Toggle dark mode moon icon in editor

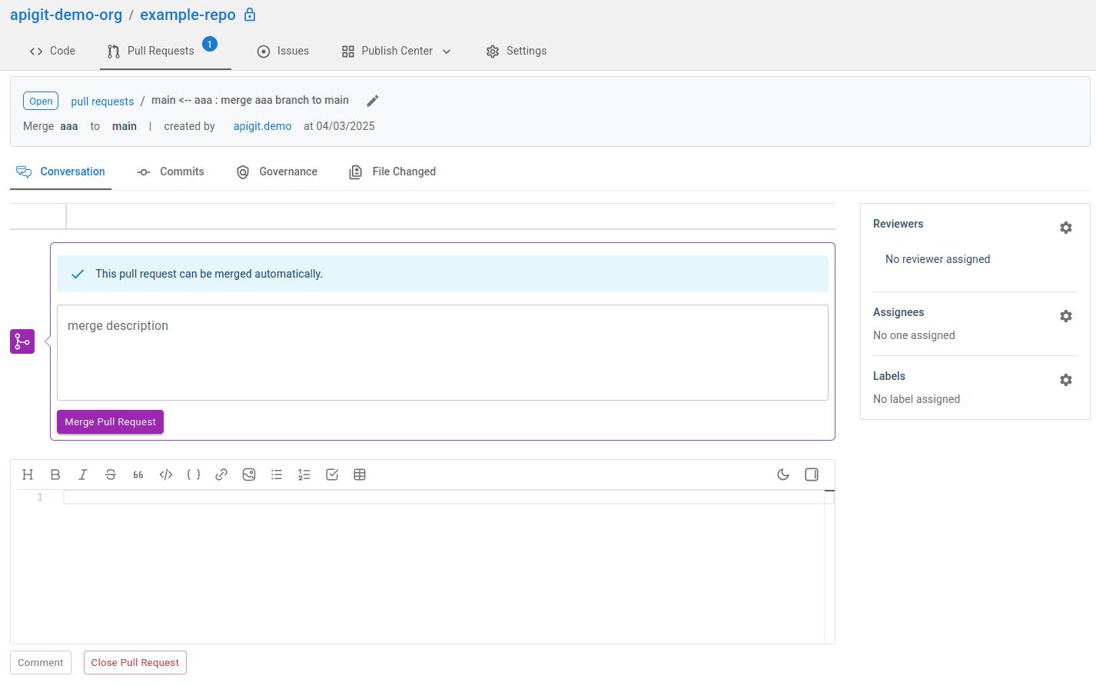(x=783, y=475)
